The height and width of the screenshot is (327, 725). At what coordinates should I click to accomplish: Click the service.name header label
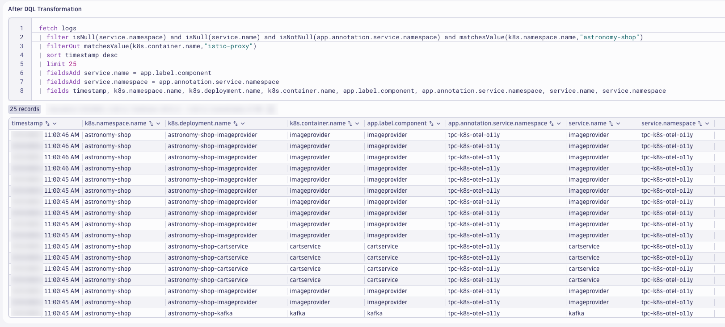coord(587,124)
